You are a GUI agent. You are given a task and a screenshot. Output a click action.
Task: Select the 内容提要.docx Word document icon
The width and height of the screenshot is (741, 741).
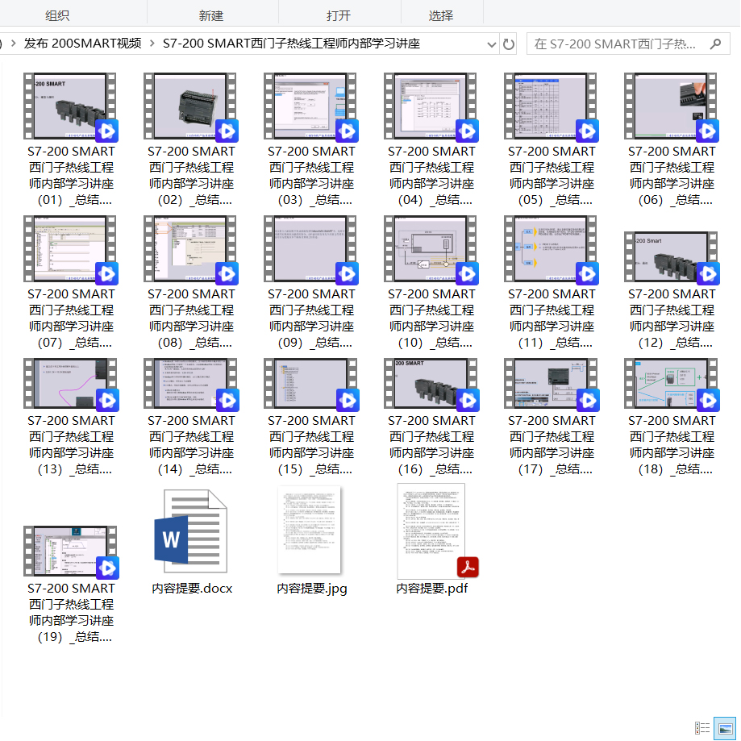[x=190, y=531]
